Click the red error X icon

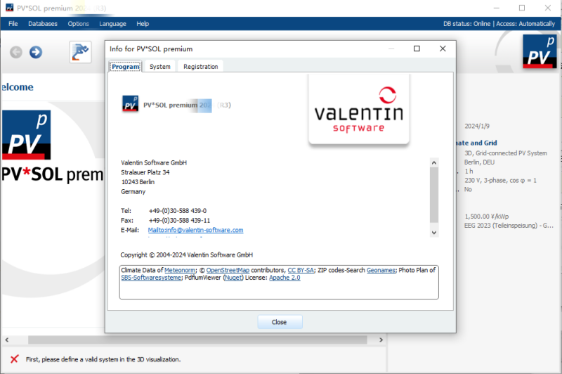(13, 359)
